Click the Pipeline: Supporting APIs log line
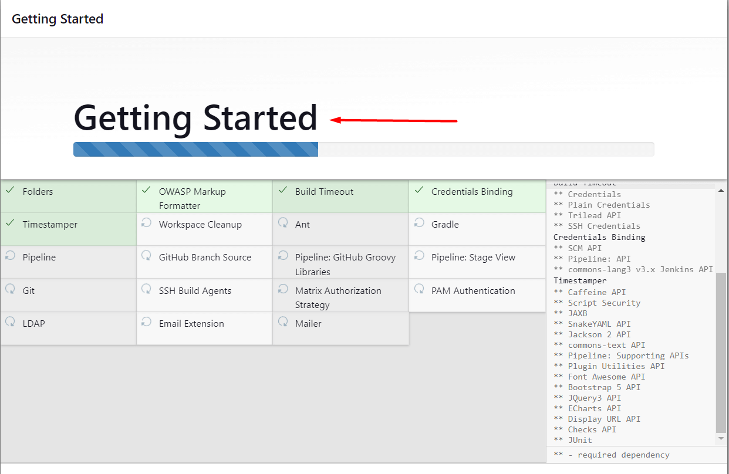This screenshot has width=729, height=474. (x=621, y=356)
